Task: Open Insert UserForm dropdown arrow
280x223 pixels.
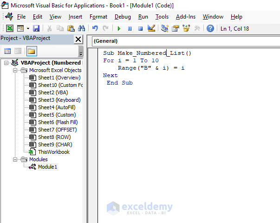Action: click(28, 28)
